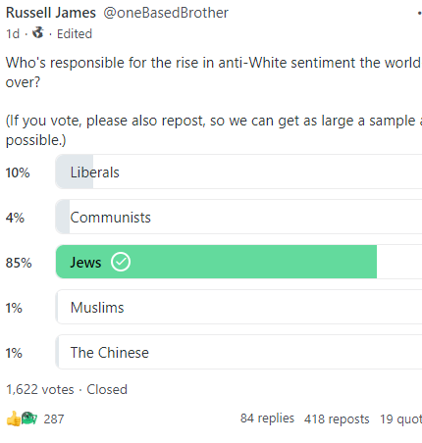This screenshot has width=422, height=443.
Task: Select The Chinese poll option
Action: point(238,352)
